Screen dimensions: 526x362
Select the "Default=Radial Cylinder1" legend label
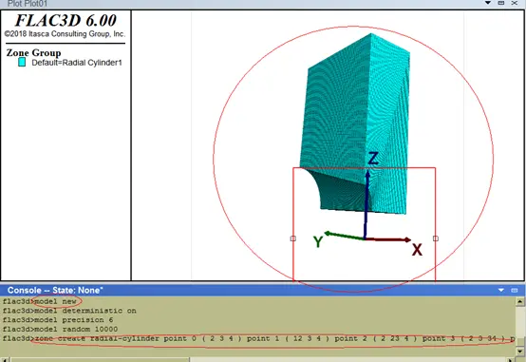pyautogui.click(x=77, y=63)
